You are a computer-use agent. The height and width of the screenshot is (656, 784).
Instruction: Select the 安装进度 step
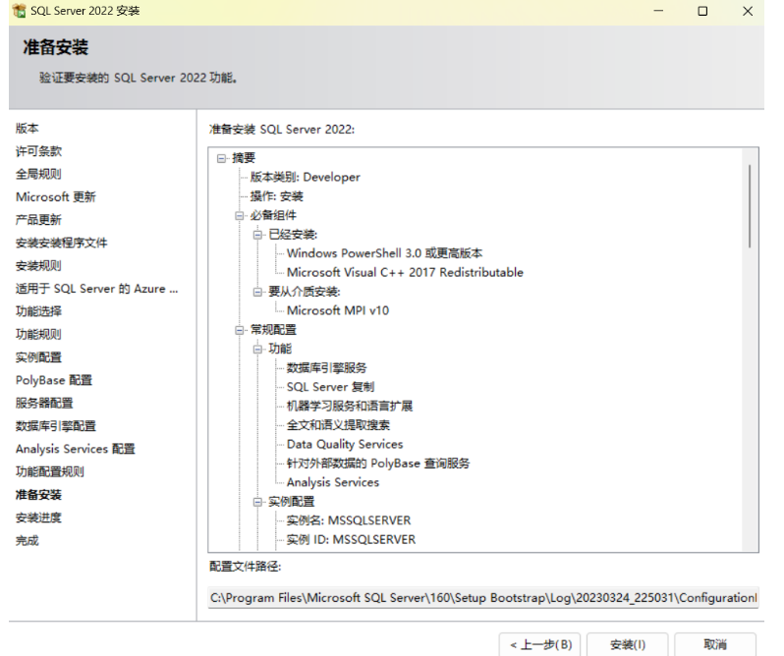[x=38, y=518]
